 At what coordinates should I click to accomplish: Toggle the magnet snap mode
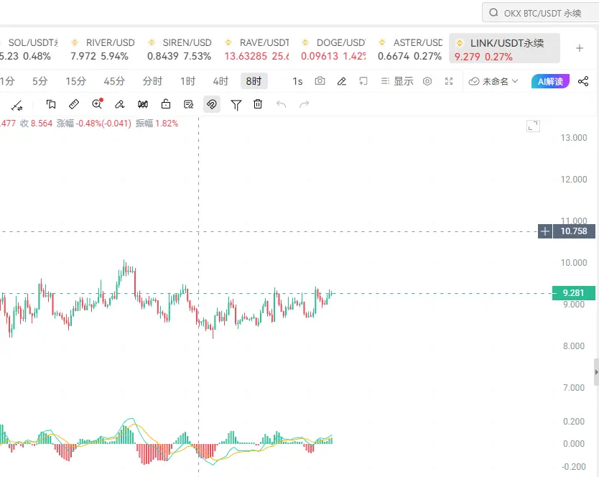point(212,104)
